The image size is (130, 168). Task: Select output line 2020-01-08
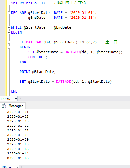coord(18,135)
